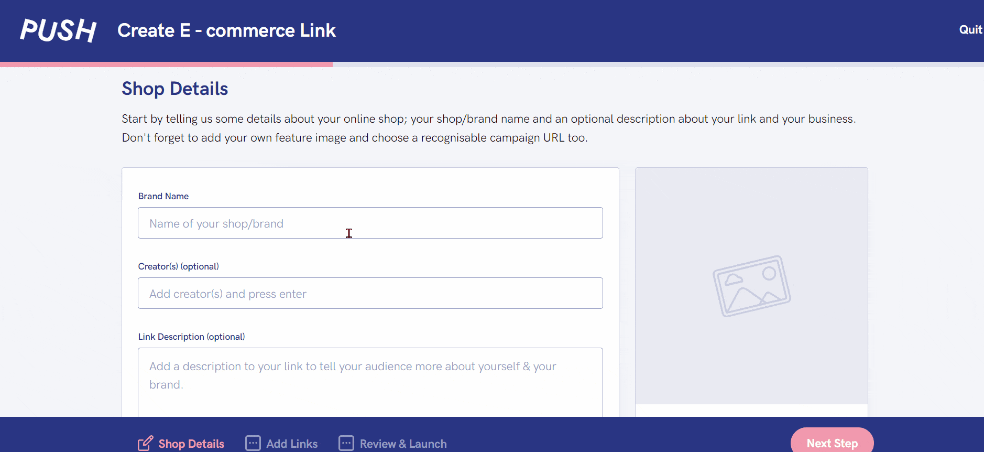The width and height of the screenshot is (984, 452).
Task: Click the feature image upload panel
Action: click(x=751, y=286)
